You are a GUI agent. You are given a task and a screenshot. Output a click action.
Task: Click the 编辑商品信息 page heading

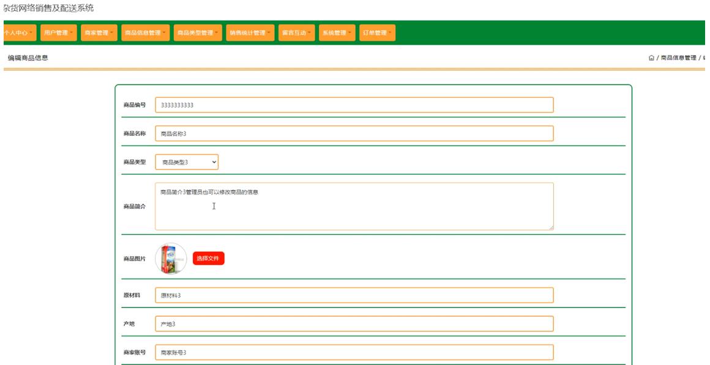[28, 58]
